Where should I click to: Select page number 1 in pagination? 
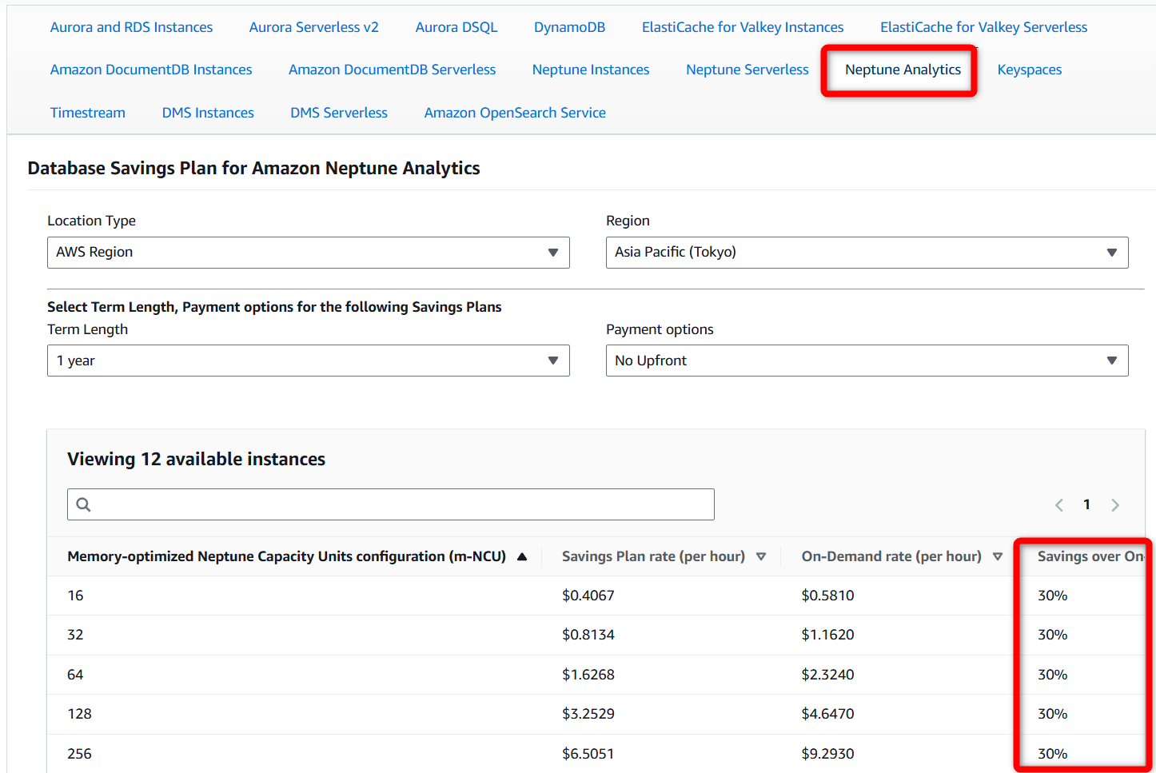click(1086, 504)
